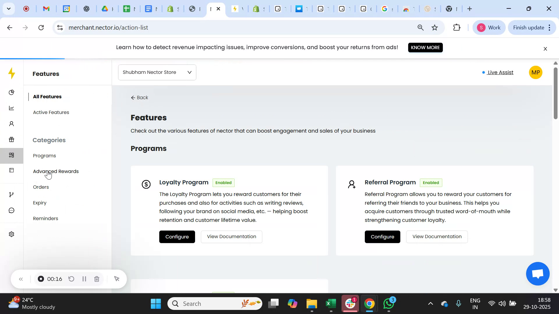
Task: Select Advanced Rewards category
Action: click(x=56, y=171)
